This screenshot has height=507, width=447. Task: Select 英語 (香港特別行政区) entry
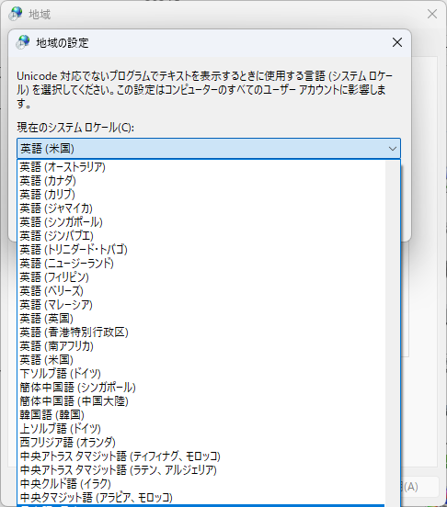[201, 332]
